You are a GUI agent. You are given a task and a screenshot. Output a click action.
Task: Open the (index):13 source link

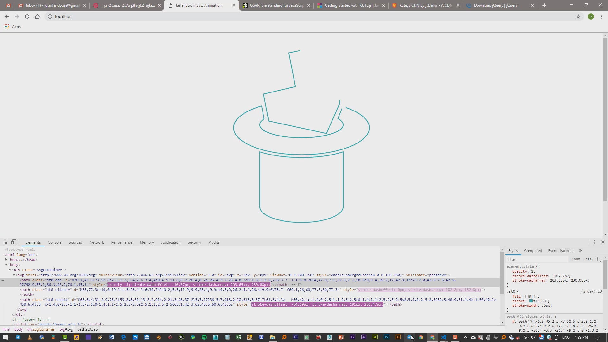pyautogui.click(x=591, y=292)
